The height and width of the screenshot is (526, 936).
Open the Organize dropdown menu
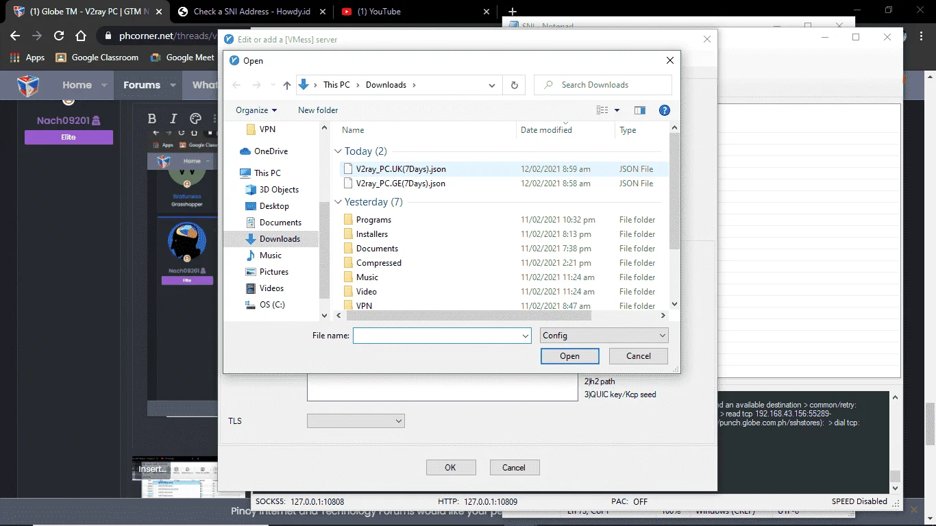tap(256, 110)
